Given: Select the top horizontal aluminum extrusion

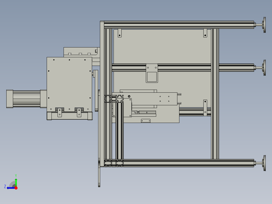Looking at the screenshot, I should pyautogui.click(x=179, y=25).
